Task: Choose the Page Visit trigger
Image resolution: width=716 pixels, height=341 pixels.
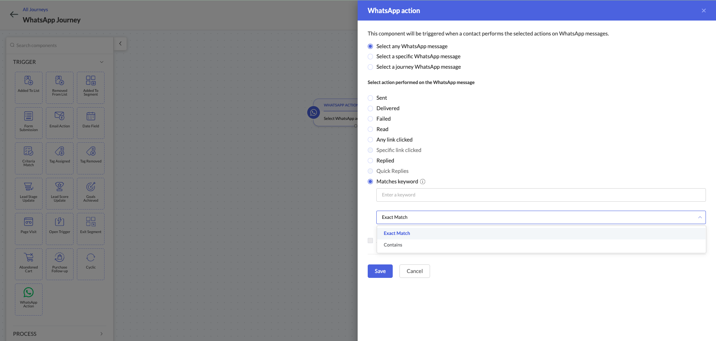Action: tap(29, 229)
